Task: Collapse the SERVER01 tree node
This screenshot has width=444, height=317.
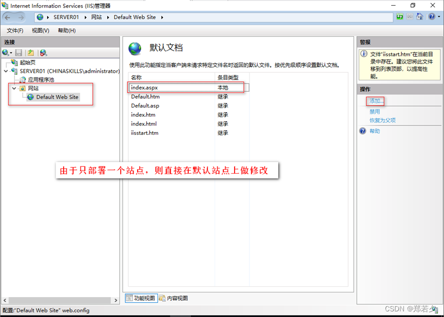Action: pyautogui.click(x=6, y=71)
